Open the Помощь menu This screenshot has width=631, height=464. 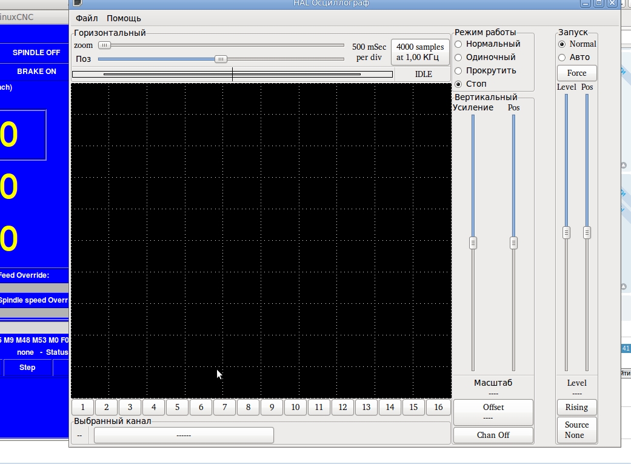(124, 18)
